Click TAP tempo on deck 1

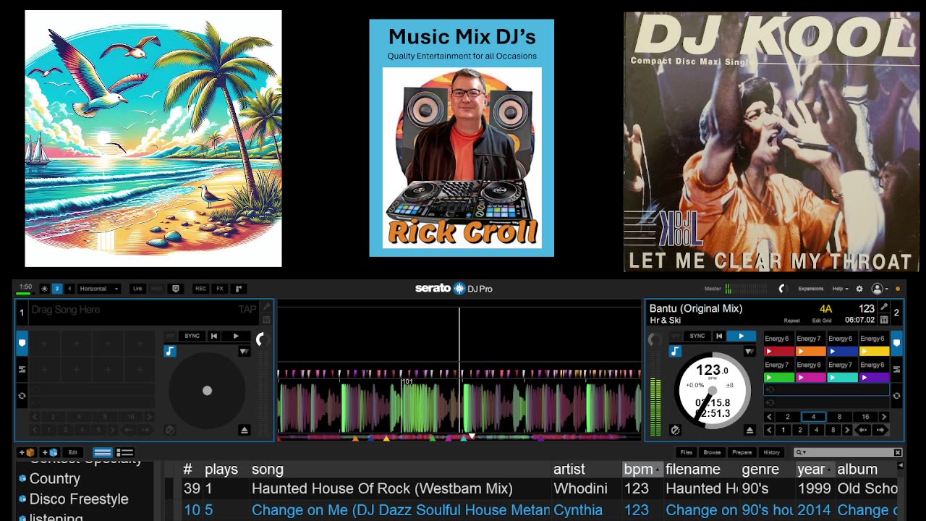tap(247, 309)
